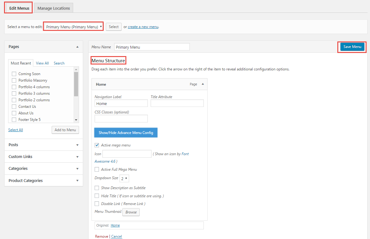This screenshot has width=370, height=239.
Task: Open the Select a menu dropdown
Action: (73, 27)
